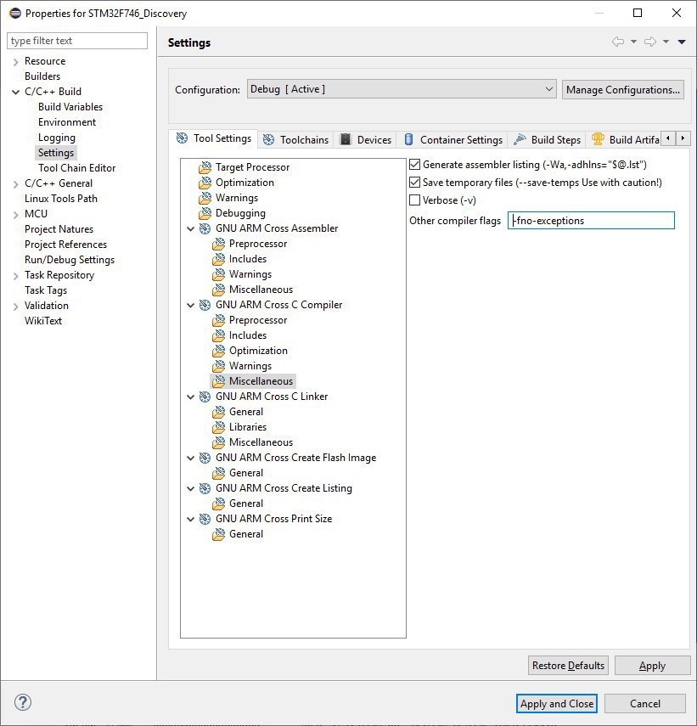Toggle Save temporary files checkbox
The height and width of the screenshot is (726, 697).
tap(414, 183)
